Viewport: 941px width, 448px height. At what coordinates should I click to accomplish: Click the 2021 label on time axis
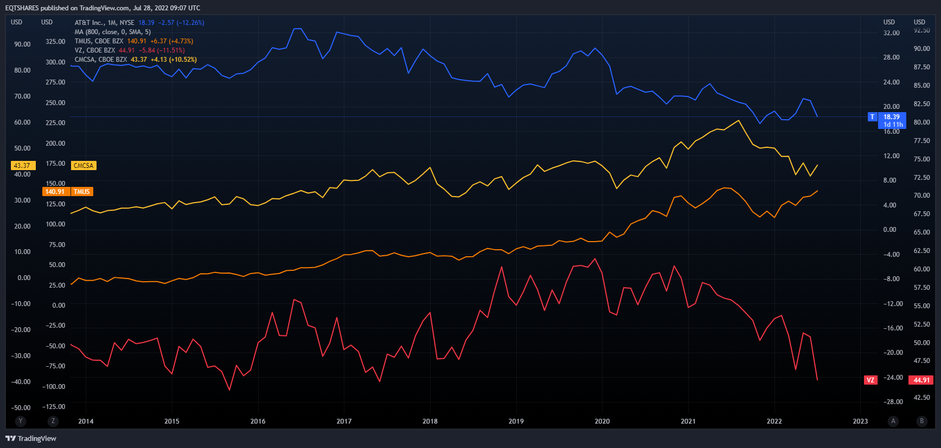[688, 421]
